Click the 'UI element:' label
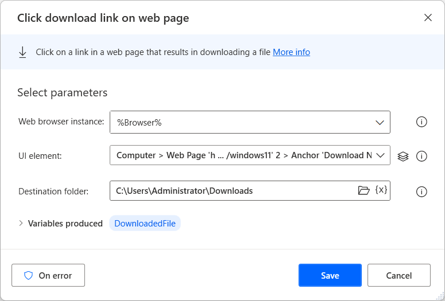Screen dimensions: 445x301 click(x=40, y=156)
